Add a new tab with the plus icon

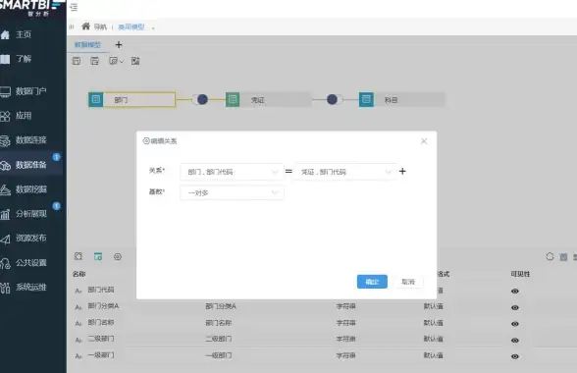(x=119, y=45)
